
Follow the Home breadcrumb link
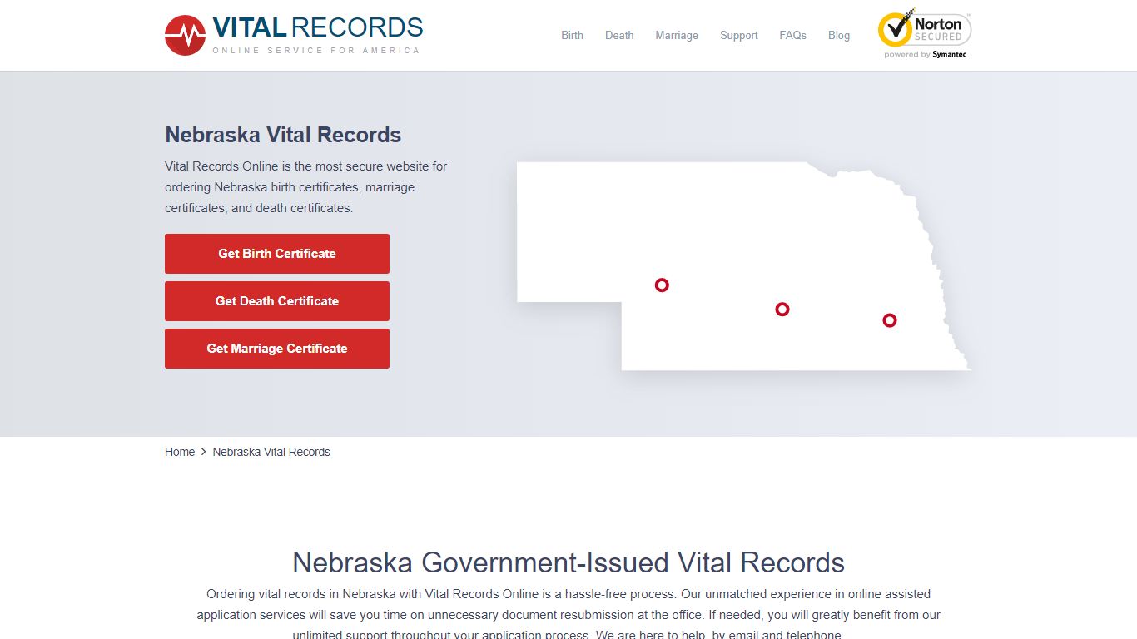pyautogui.click(x=180, y=452)
